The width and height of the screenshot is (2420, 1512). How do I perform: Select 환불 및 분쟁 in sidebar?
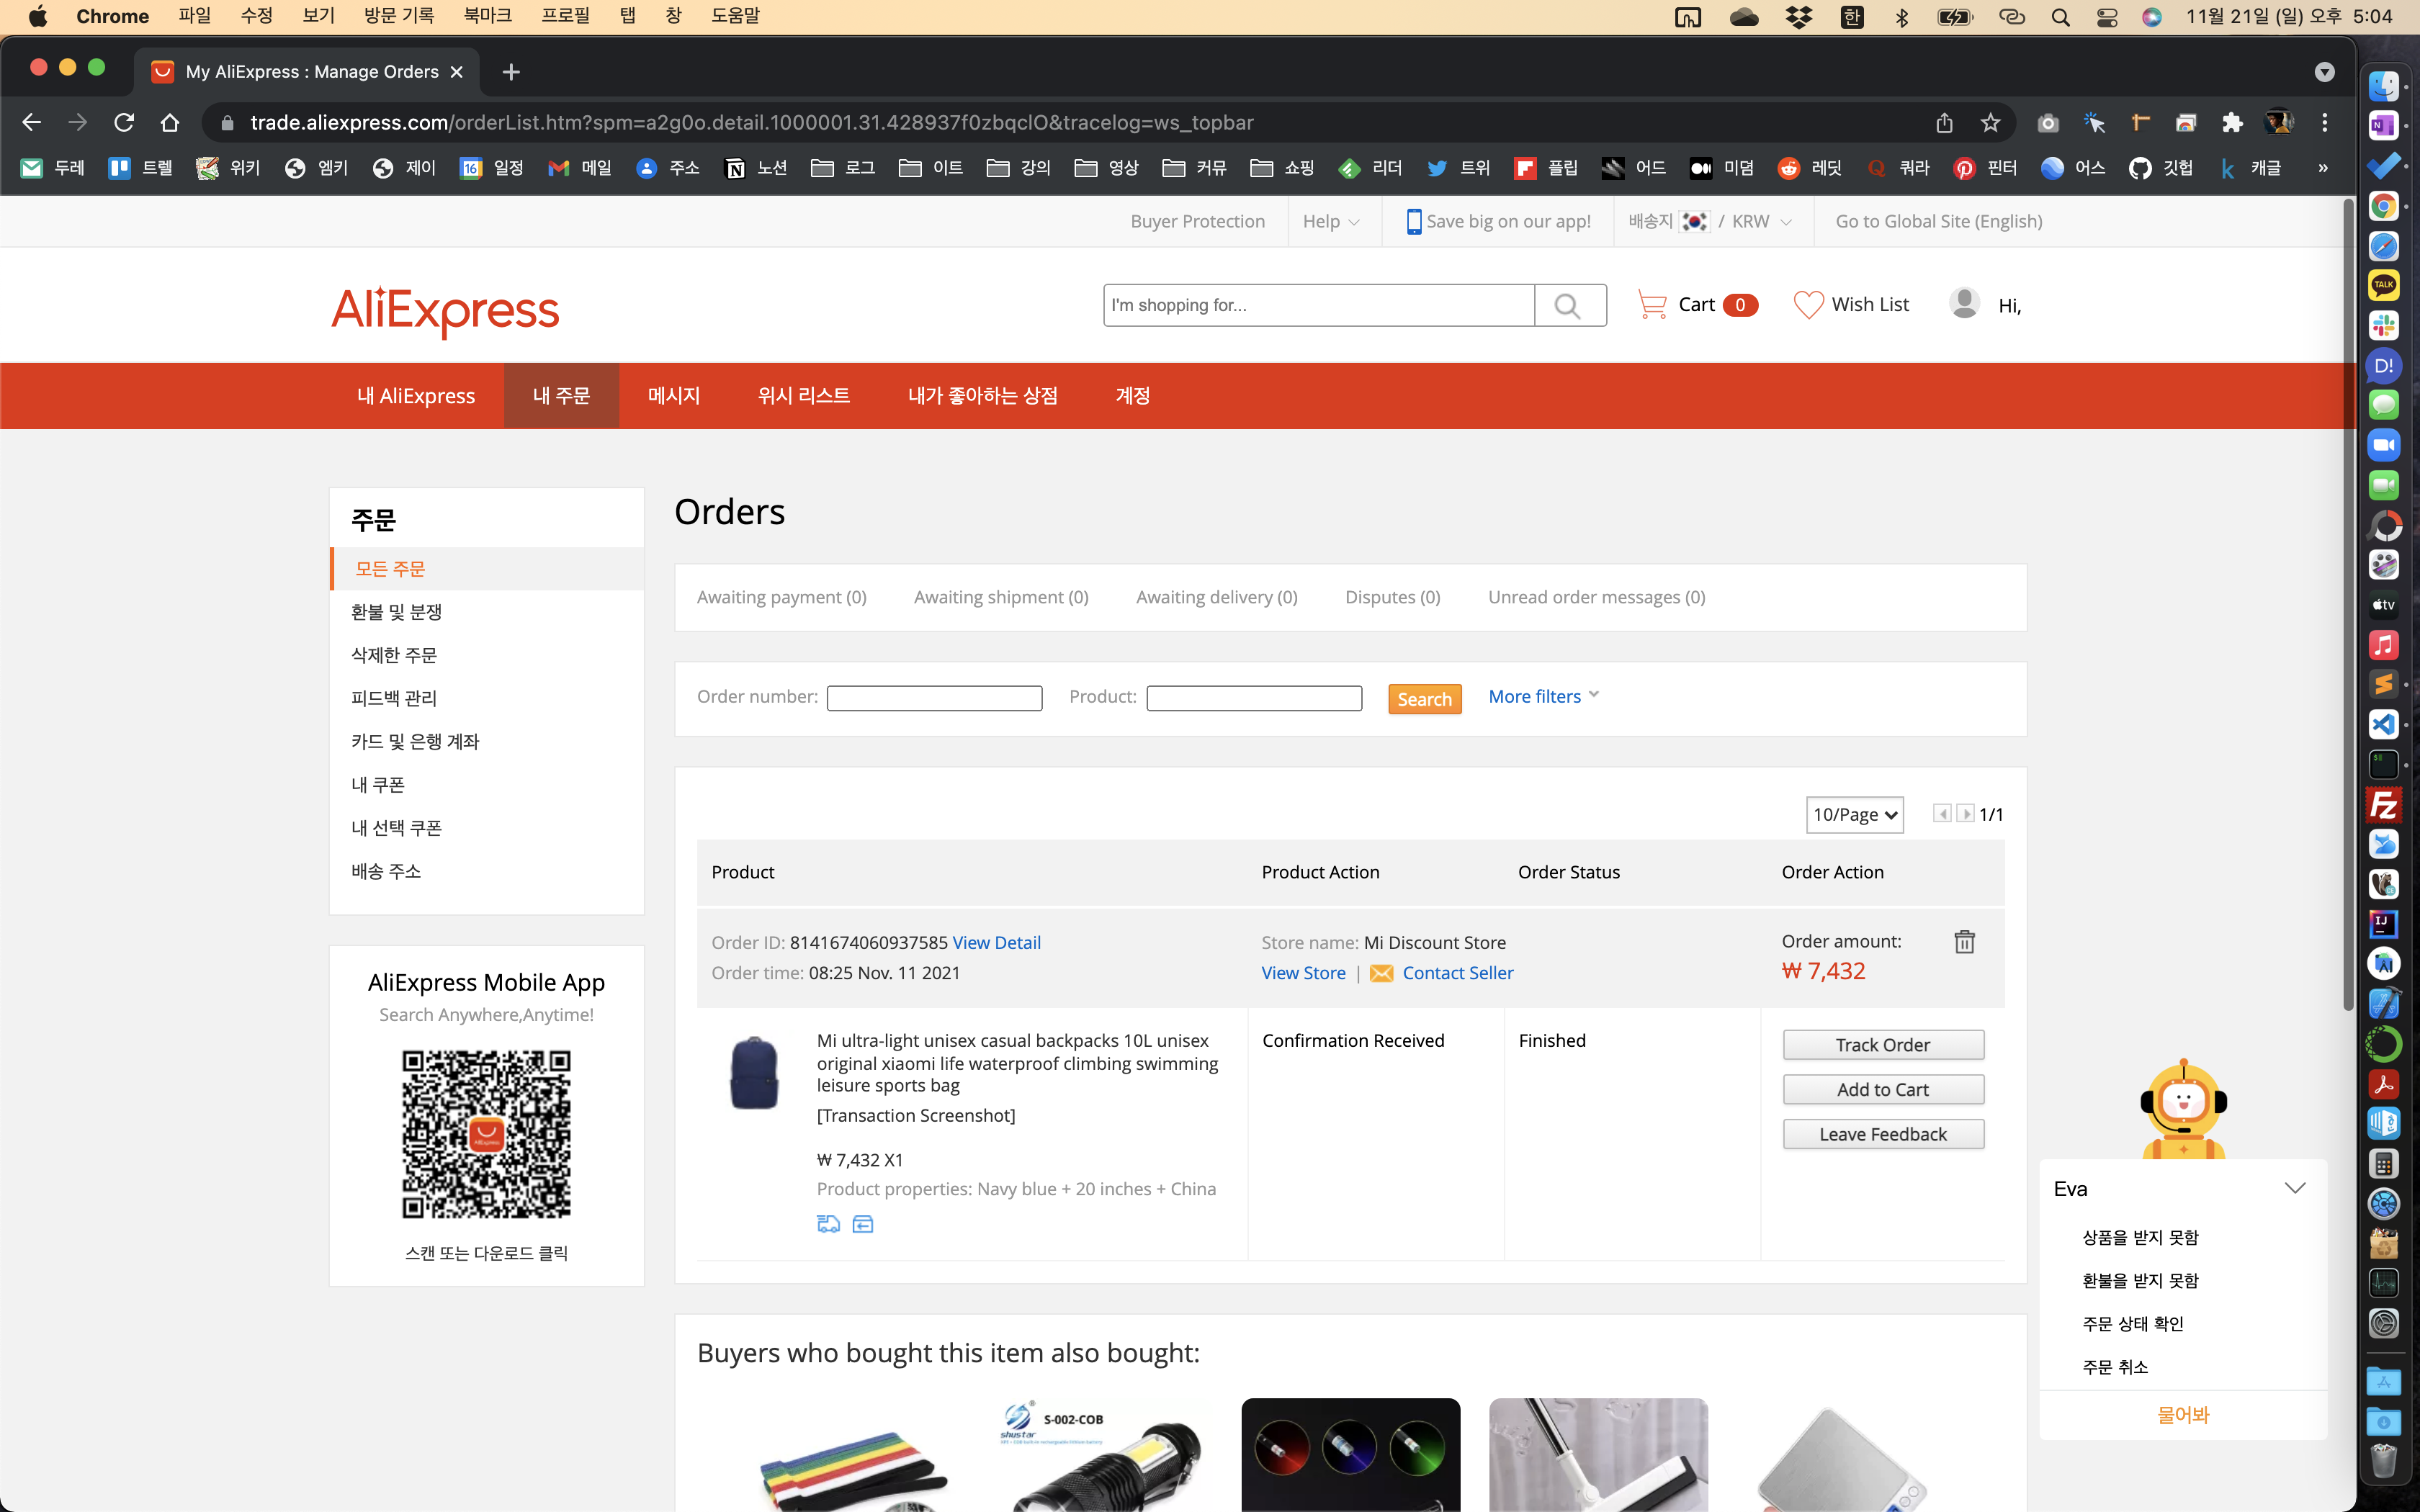point(396,612)
